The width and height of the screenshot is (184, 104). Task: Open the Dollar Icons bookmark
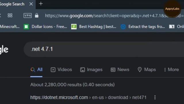click(x=45, y=27)
